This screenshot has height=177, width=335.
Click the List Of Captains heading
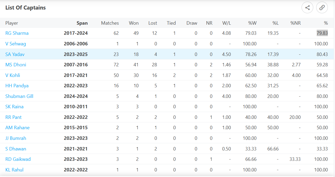click(25, 8)
